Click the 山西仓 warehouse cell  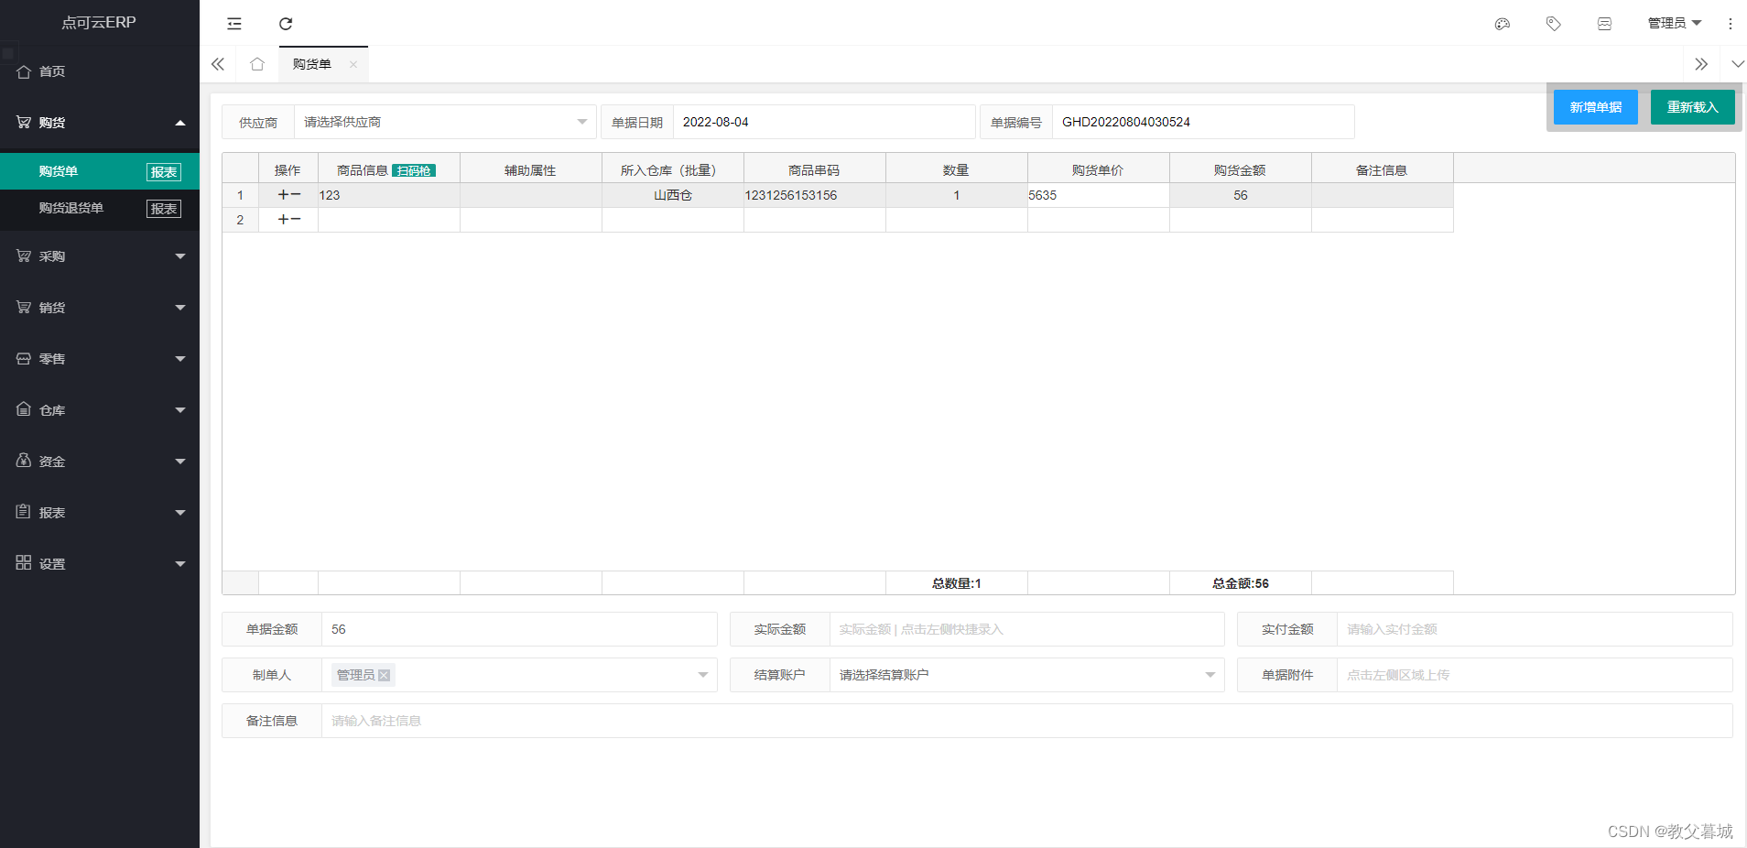[x=673, y=195]
